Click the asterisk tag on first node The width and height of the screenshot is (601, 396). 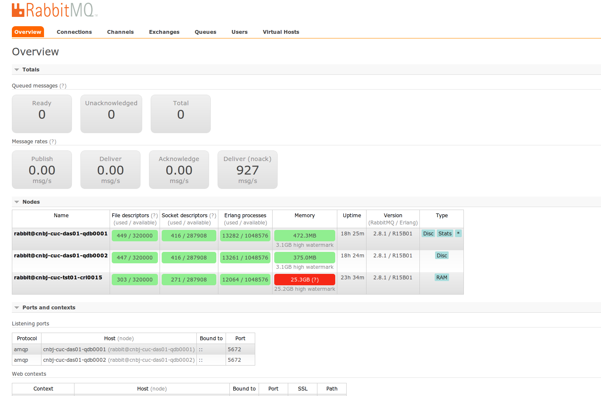[458, 233]
